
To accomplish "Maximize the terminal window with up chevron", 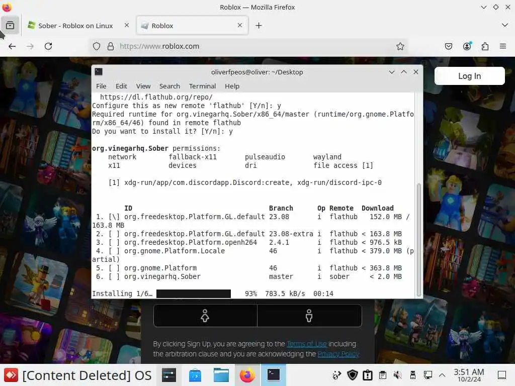I will [x=404, y=72].
